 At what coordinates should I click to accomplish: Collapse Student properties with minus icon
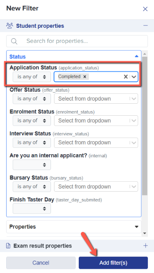tap(146, 25)
